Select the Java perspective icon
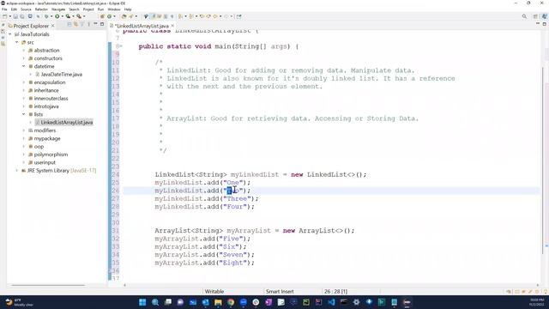Viewport: 549px width, 309px height. tap(544, 16)
